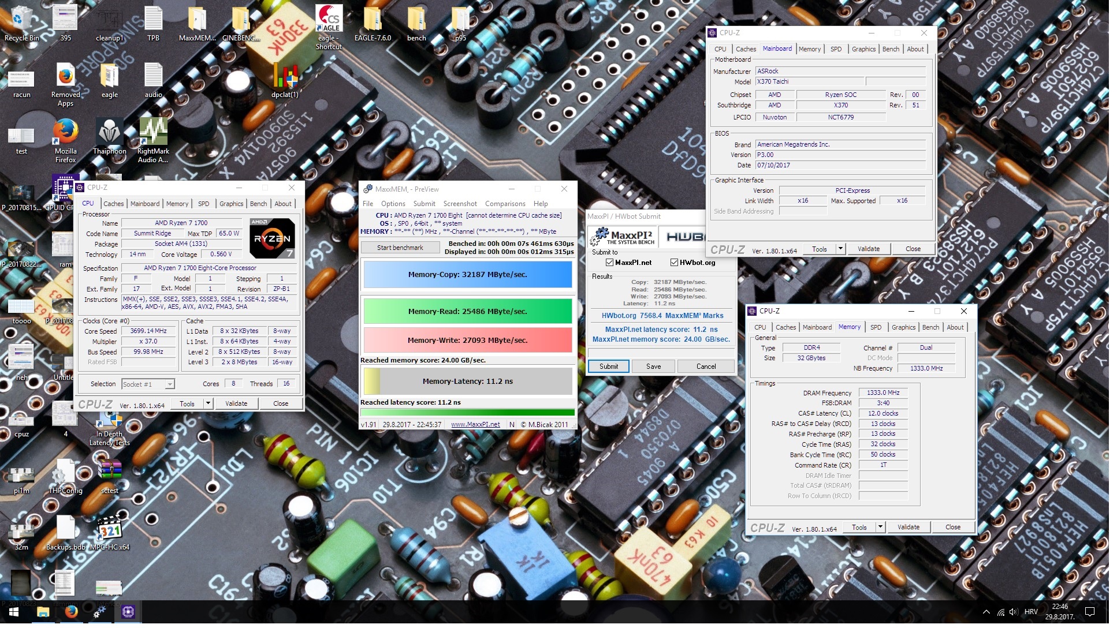Click the CPU-Z taskbar icon
Viewport: 1117px width, 628px height.
point(128,612)
